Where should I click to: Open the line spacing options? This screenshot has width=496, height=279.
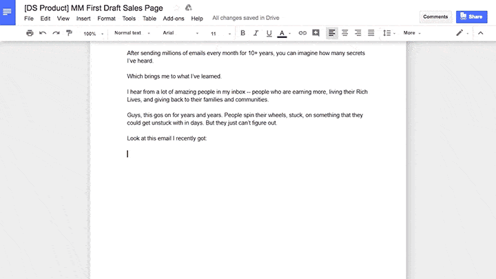[x=389, y=33]
